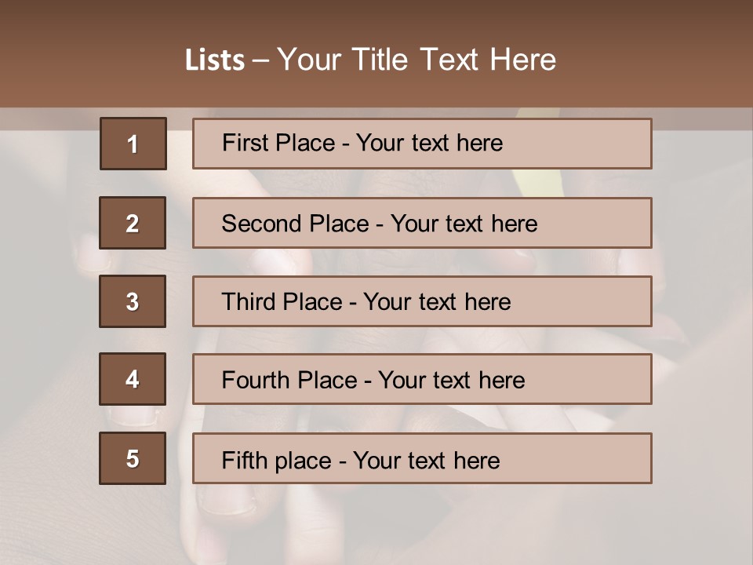Viewport: 753px width, 565px height.
Task: Select the number 2 box
Action: 133,223
